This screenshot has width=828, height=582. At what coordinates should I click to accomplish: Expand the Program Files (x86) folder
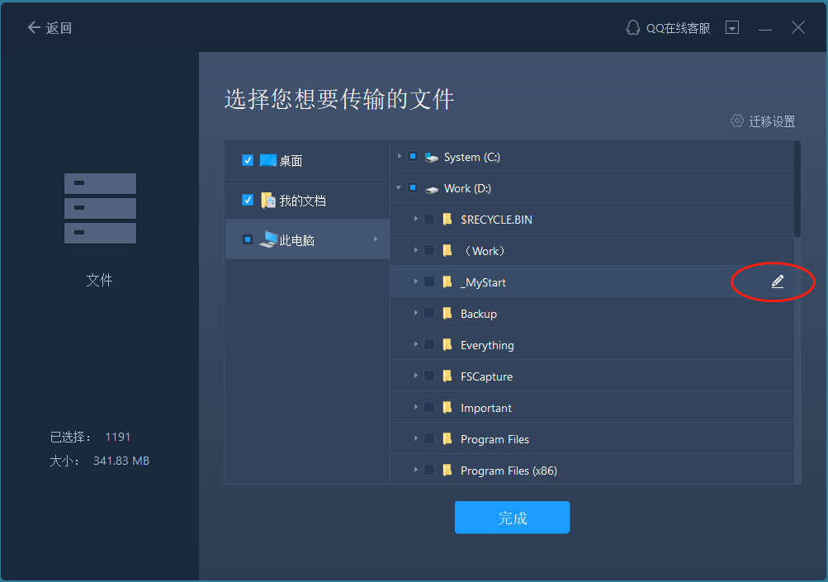click(x=415, y=471)
